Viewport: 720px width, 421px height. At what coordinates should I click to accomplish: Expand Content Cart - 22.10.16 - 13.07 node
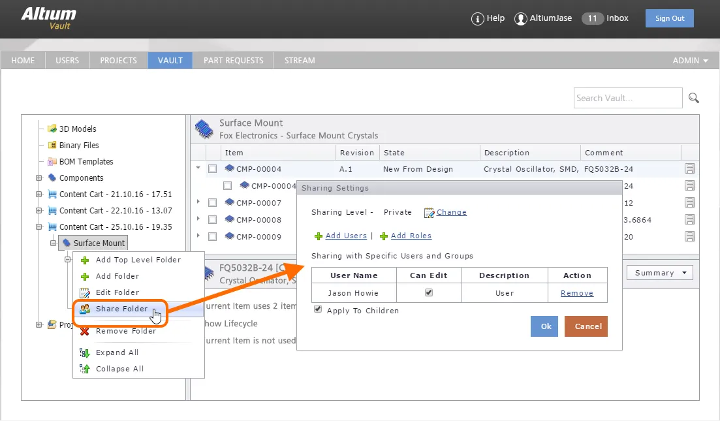pyautogui.click(x=39, y=210)
